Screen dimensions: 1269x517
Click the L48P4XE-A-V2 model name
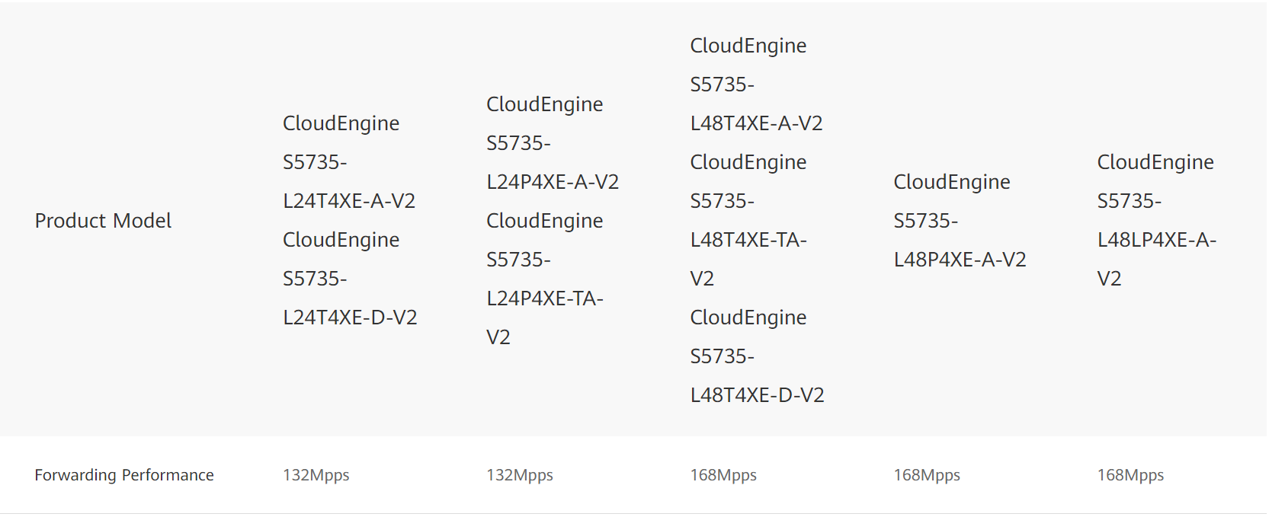point(960,260)
